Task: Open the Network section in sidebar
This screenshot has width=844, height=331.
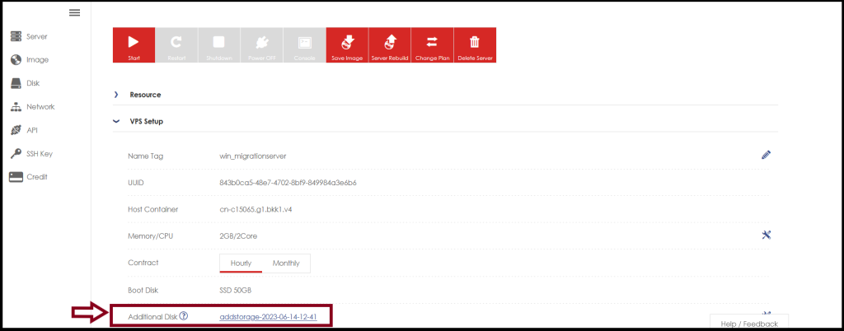Action: tap(33, 107)
